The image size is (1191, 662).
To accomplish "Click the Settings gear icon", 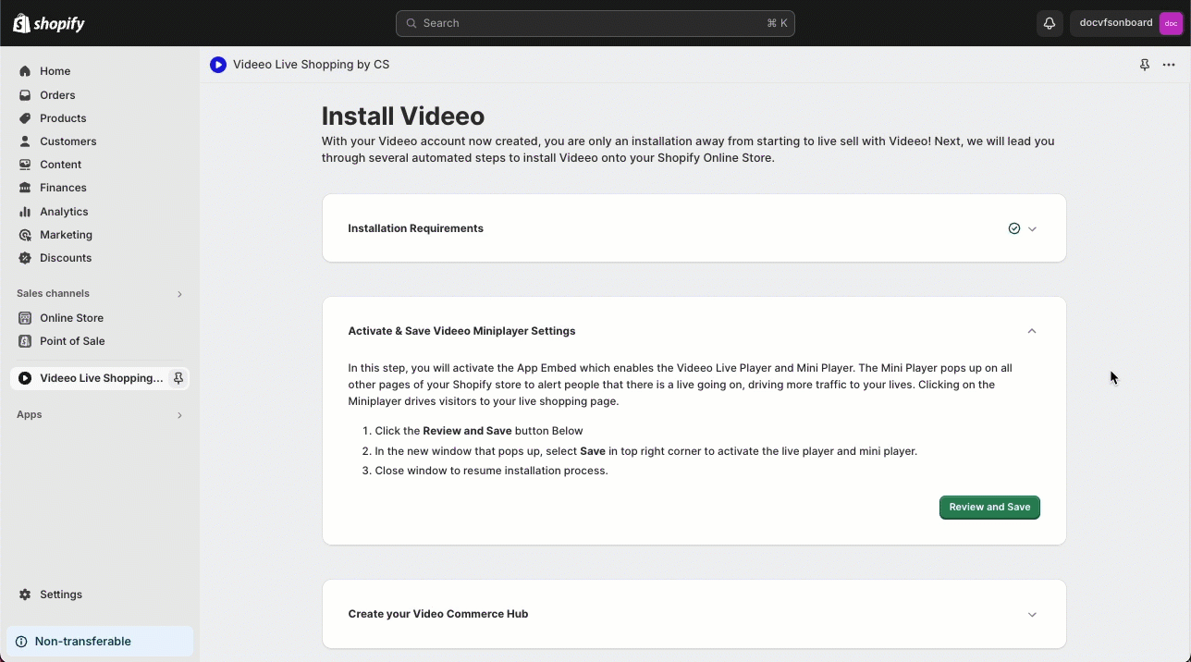I will pyautogui.click(x=25, y=595).
